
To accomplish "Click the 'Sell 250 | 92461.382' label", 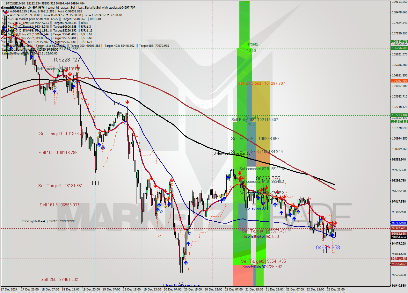I will pos(59,280).
